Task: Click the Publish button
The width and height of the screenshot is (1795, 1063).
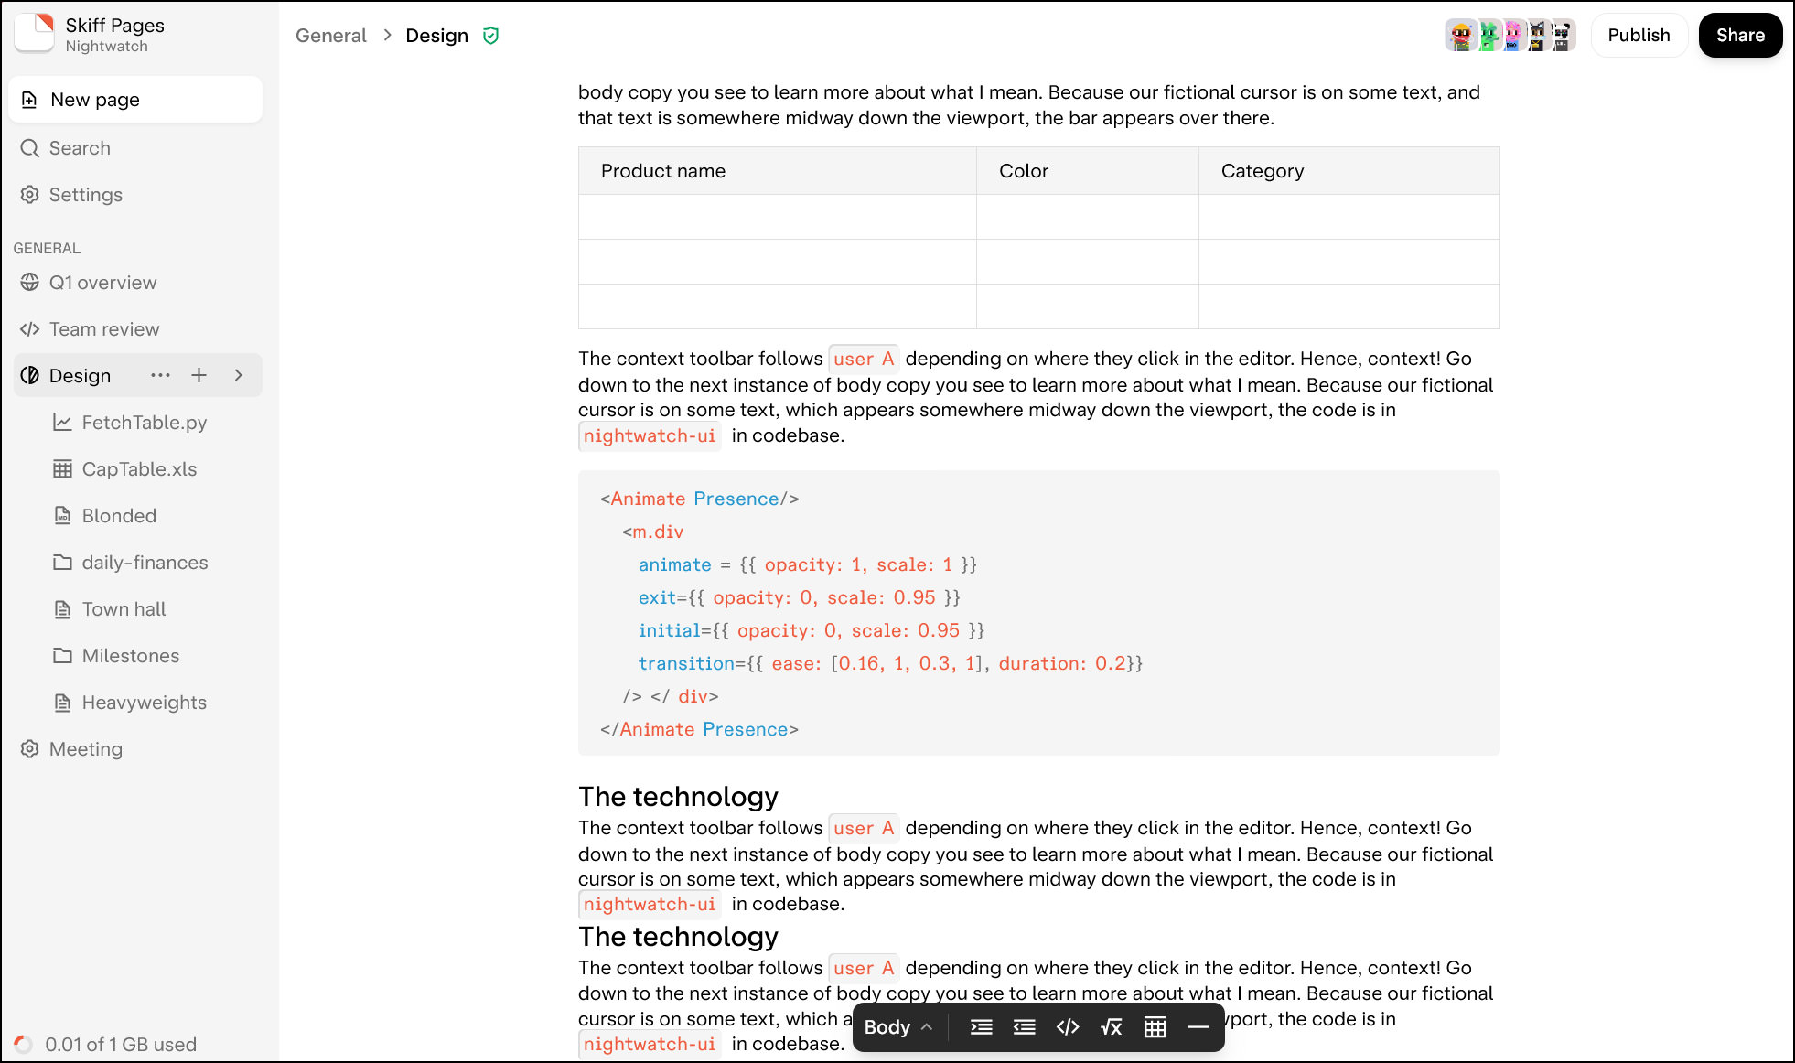Action: coord(1639,35)
